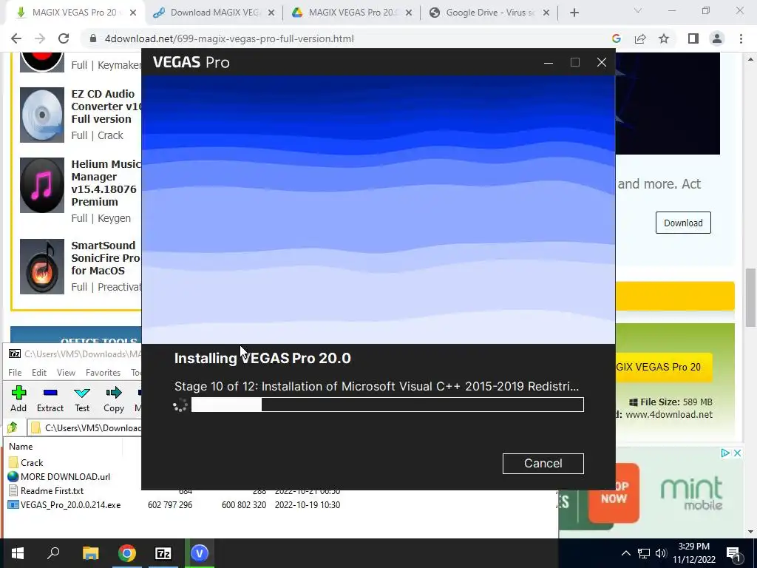Click the Name column header in 7-Zip
757x568 pixels.
click(x=21, y=447)
